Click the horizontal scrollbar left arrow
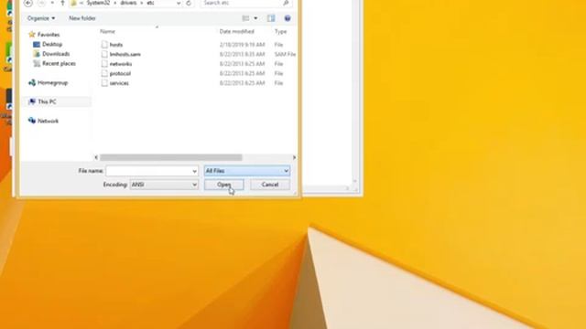 [x=96, y=157]
